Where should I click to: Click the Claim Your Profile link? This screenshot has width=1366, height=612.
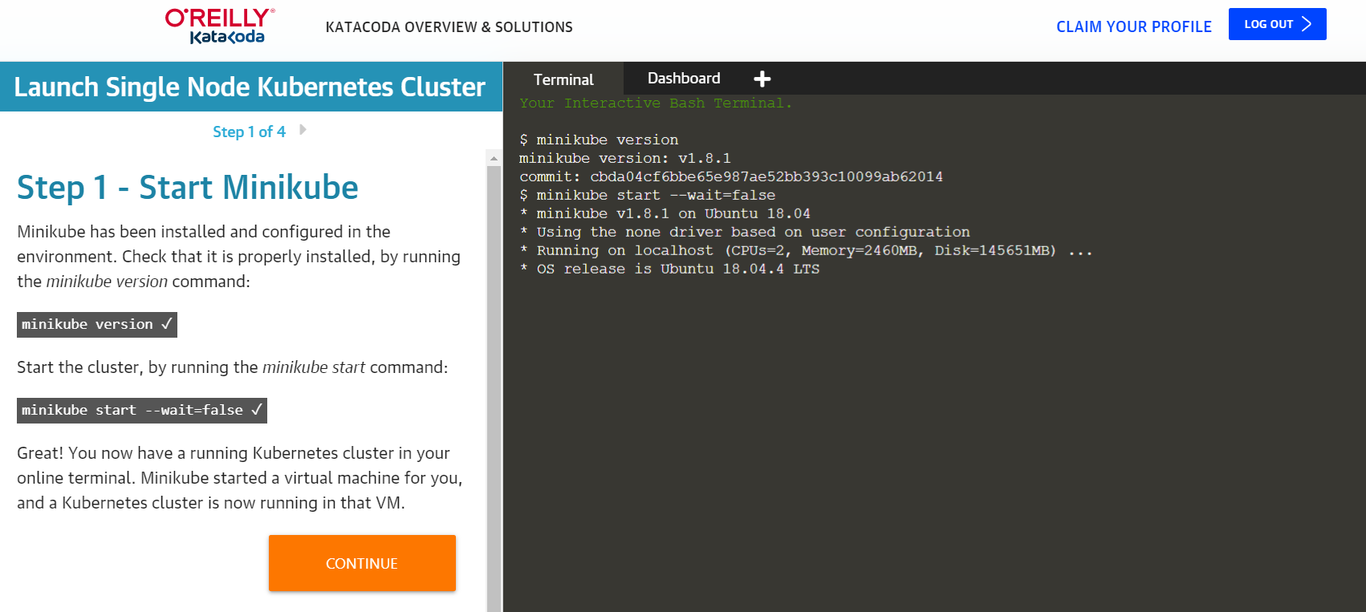point(1133,26)
